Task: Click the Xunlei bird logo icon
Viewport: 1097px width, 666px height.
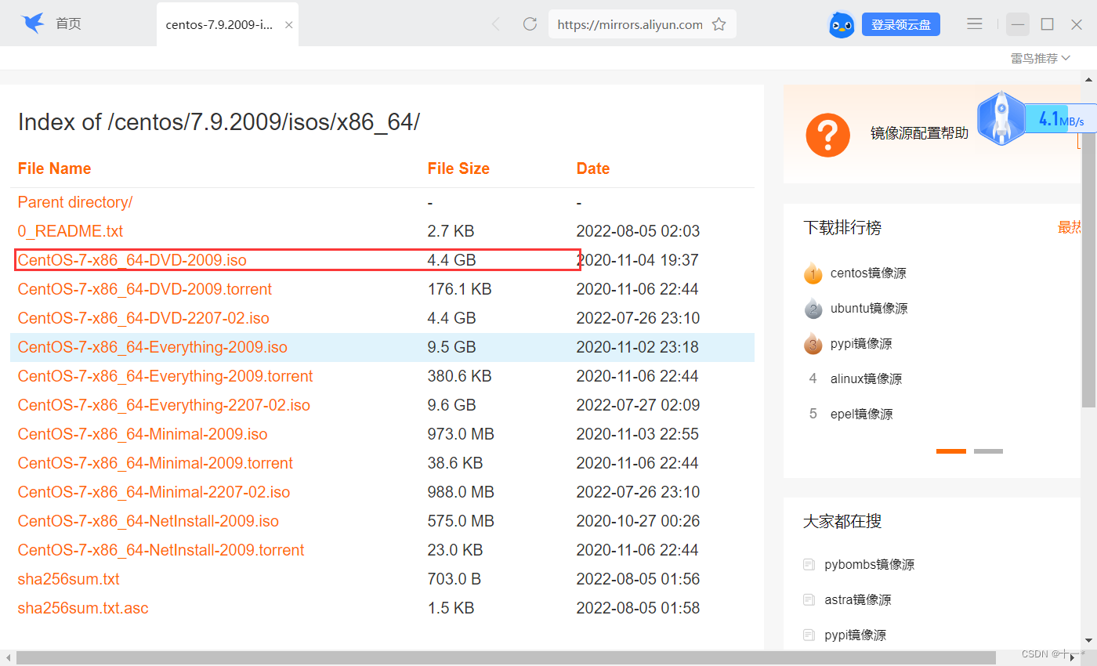Action: pyautogui.click(x=34, y=24)
